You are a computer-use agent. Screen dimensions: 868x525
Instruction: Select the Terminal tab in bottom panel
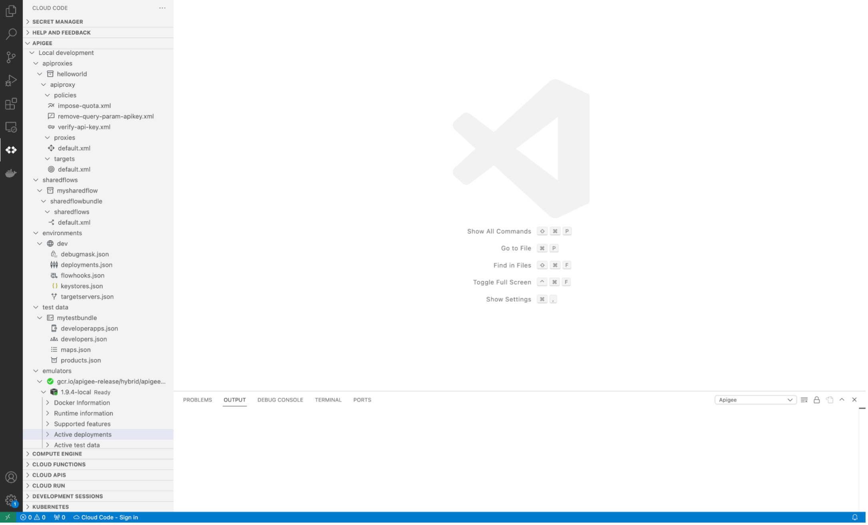[x=328, y=399]
